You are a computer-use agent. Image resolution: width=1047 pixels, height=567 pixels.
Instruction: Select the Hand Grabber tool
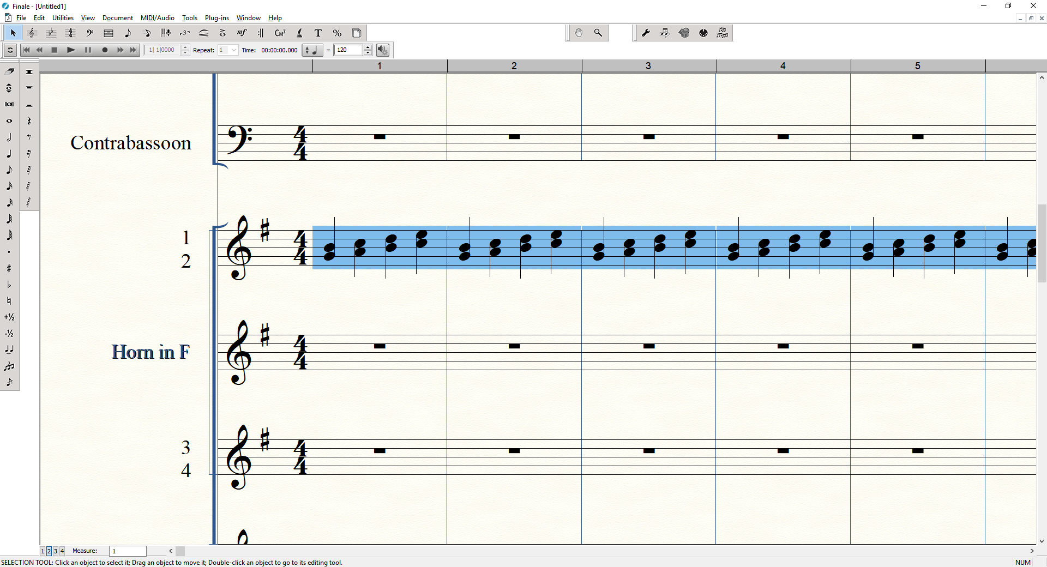coord(579,33)
